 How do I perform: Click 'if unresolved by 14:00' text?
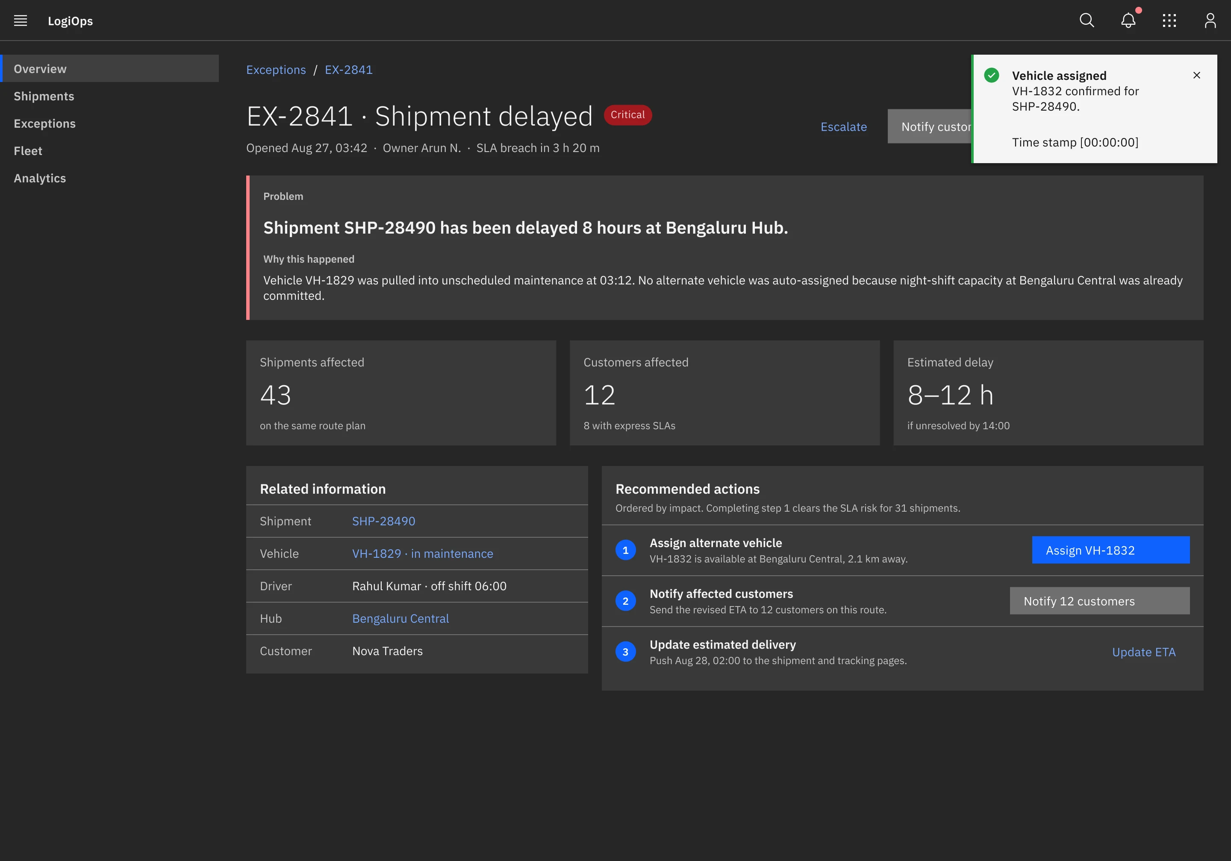click(958, 425)
